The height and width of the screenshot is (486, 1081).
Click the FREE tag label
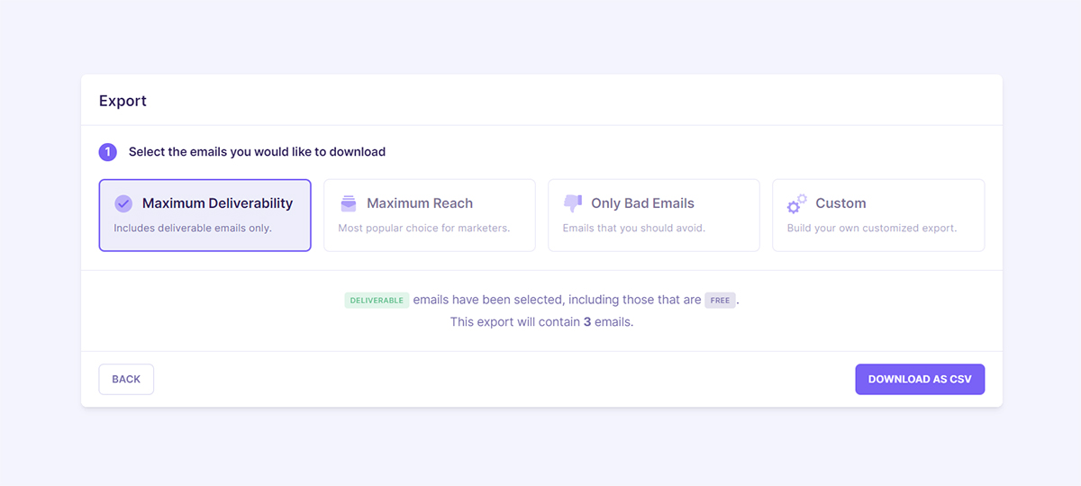pos(720,300)
